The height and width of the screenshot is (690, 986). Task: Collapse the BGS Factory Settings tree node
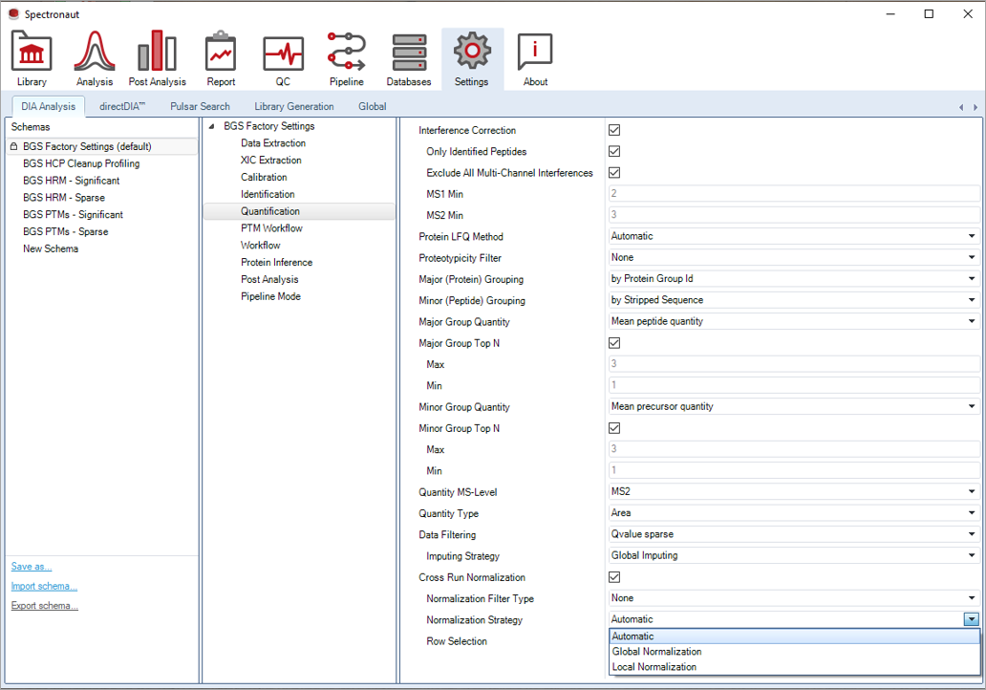pyautogui.click(x=212, y=126)
